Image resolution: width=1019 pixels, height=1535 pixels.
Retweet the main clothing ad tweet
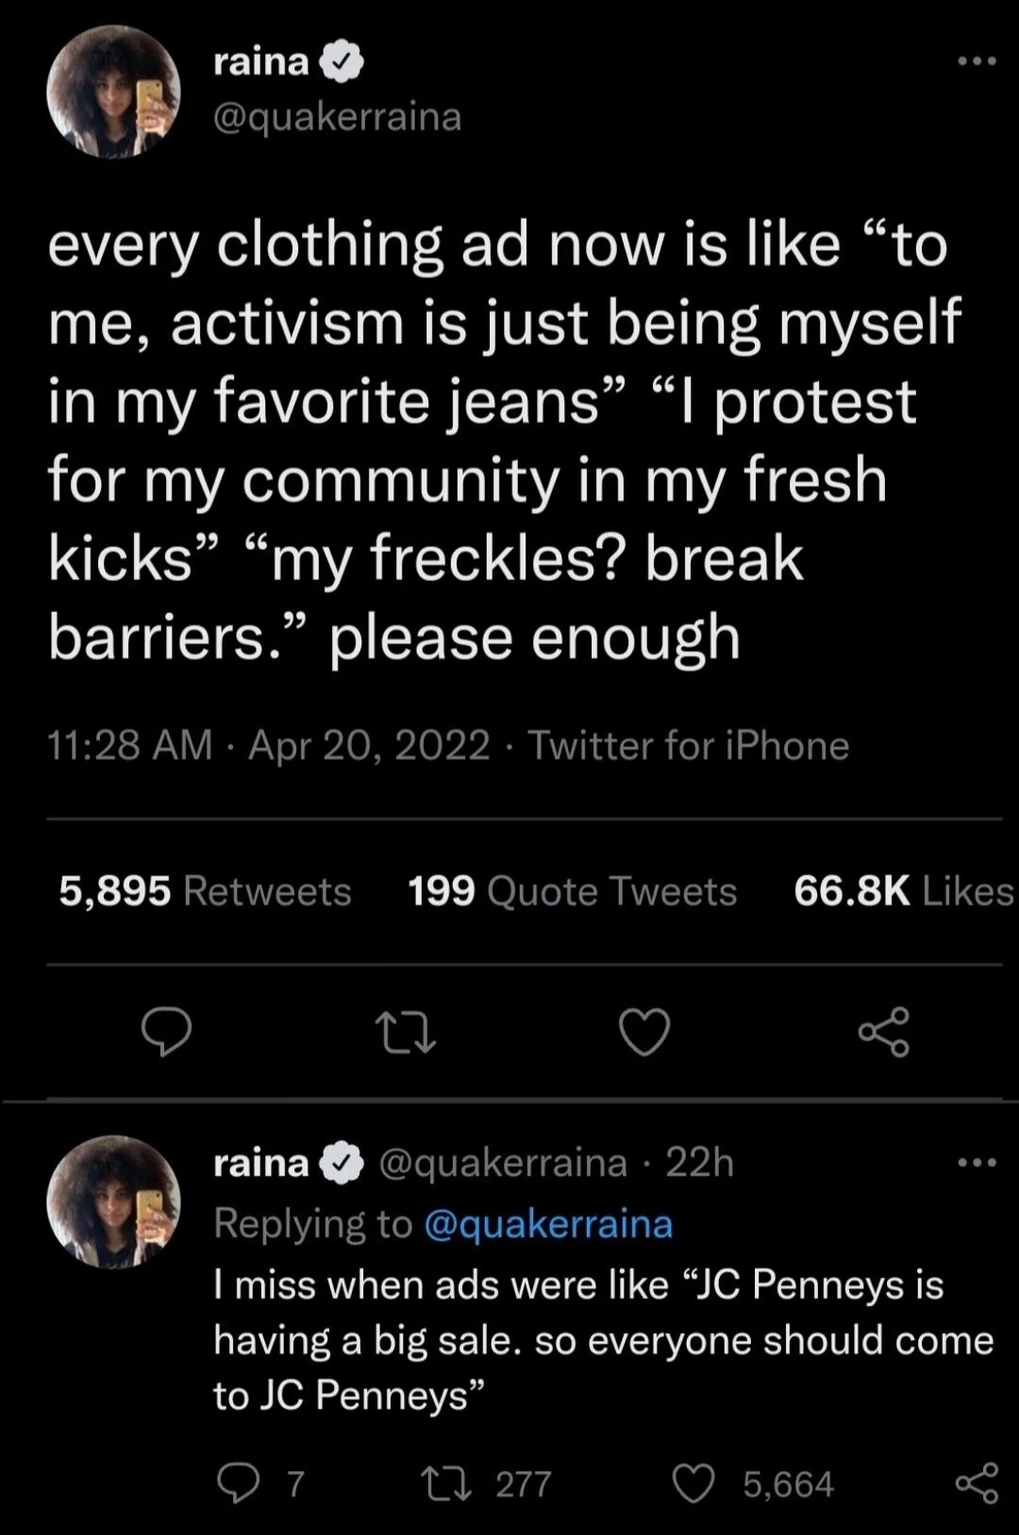click(405, 1031)
